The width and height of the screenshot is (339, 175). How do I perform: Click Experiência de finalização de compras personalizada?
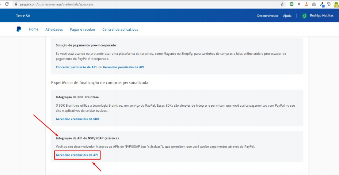(100, 83)
